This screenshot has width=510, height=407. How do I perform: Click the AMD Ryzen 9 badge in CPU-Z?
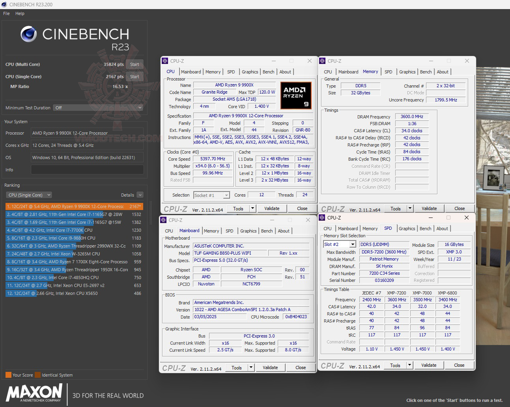click(x=295, y=95)
